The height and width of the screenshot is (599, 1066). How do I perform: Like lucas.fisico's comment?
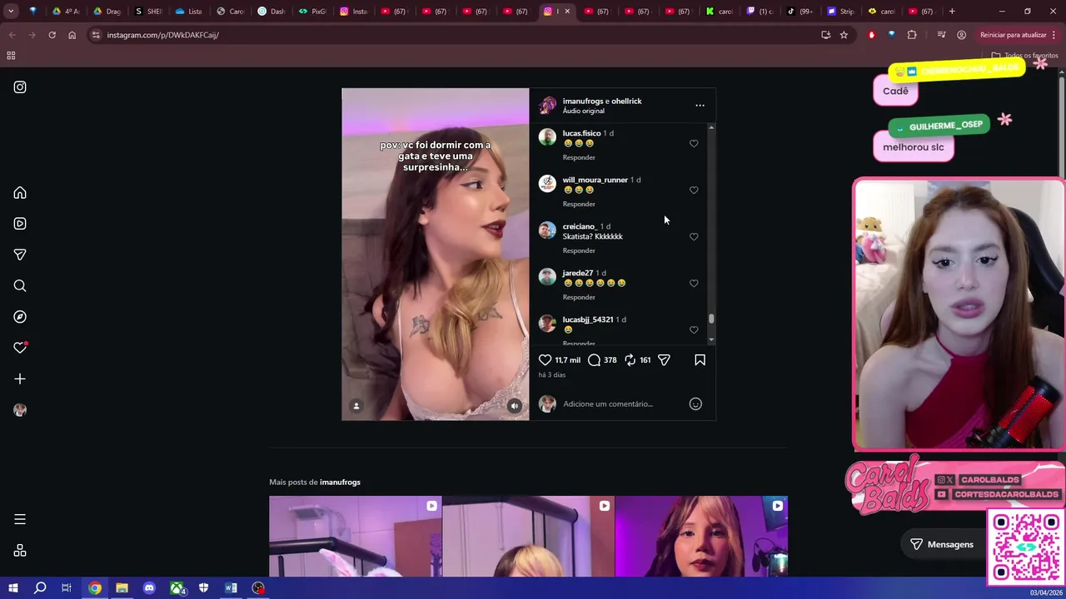[694, 144]
